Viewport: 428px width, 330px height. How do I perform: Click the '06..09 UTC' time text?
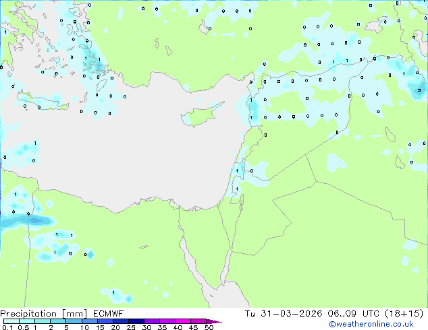354,314
